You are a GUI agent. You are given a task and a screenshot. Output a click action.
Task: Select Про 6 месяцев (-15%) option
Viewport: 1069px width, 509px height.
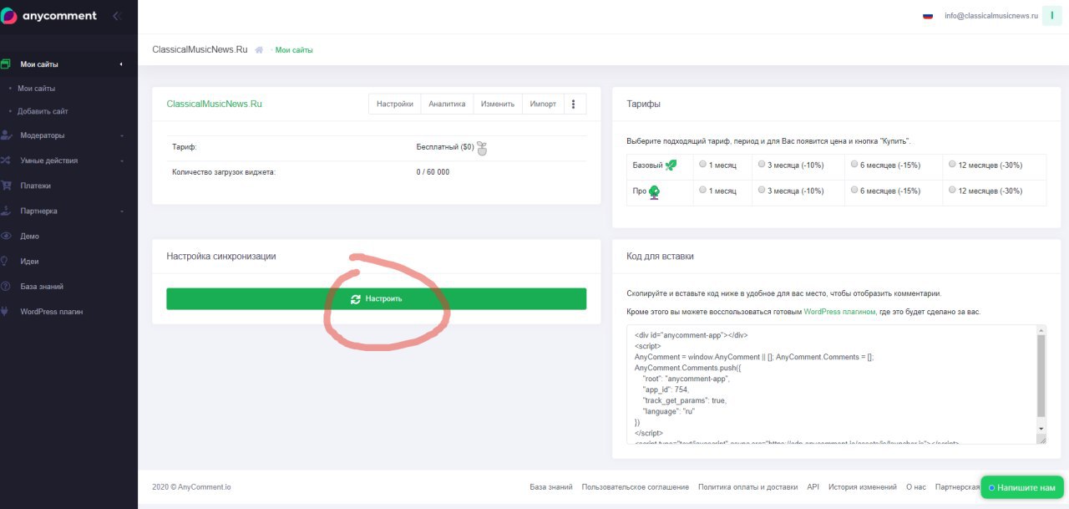pyautogui.click(x=854, y=190)
